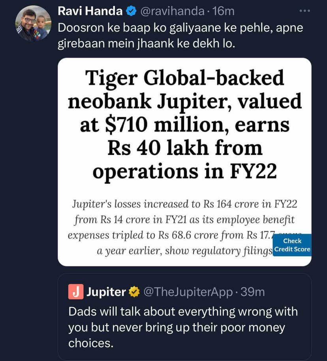The image size is (327, 361).
Task: Click the blue verified badge beside Ravi Handa
Action: point(130,11)
